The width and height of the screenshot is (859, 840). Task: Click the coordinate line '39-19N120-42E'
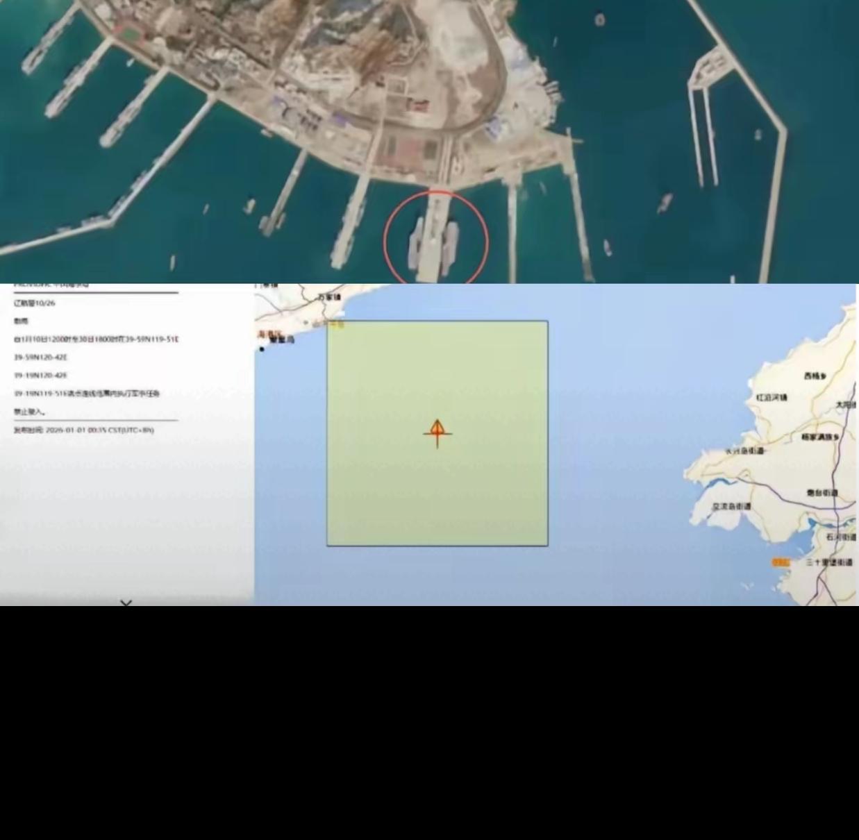(40, 376)
